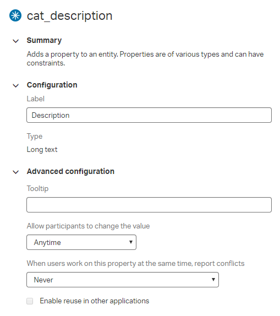This screenshot has height=316, width=280.
Task: Click the Advanced configuration heading
Action: coord(70,171)
